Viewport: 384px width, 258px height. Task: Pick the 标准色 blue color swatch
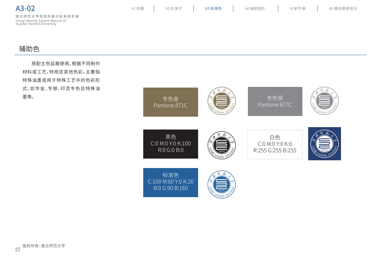coord(170,183)
